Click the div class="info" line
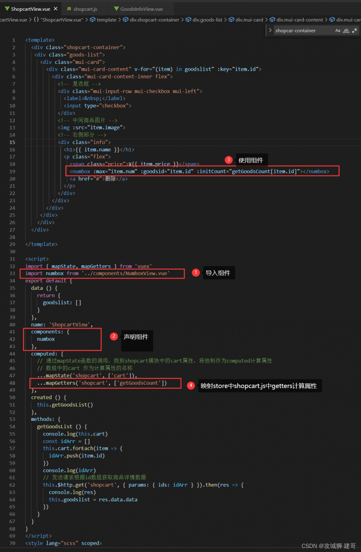361x552 pixels. 84,142
